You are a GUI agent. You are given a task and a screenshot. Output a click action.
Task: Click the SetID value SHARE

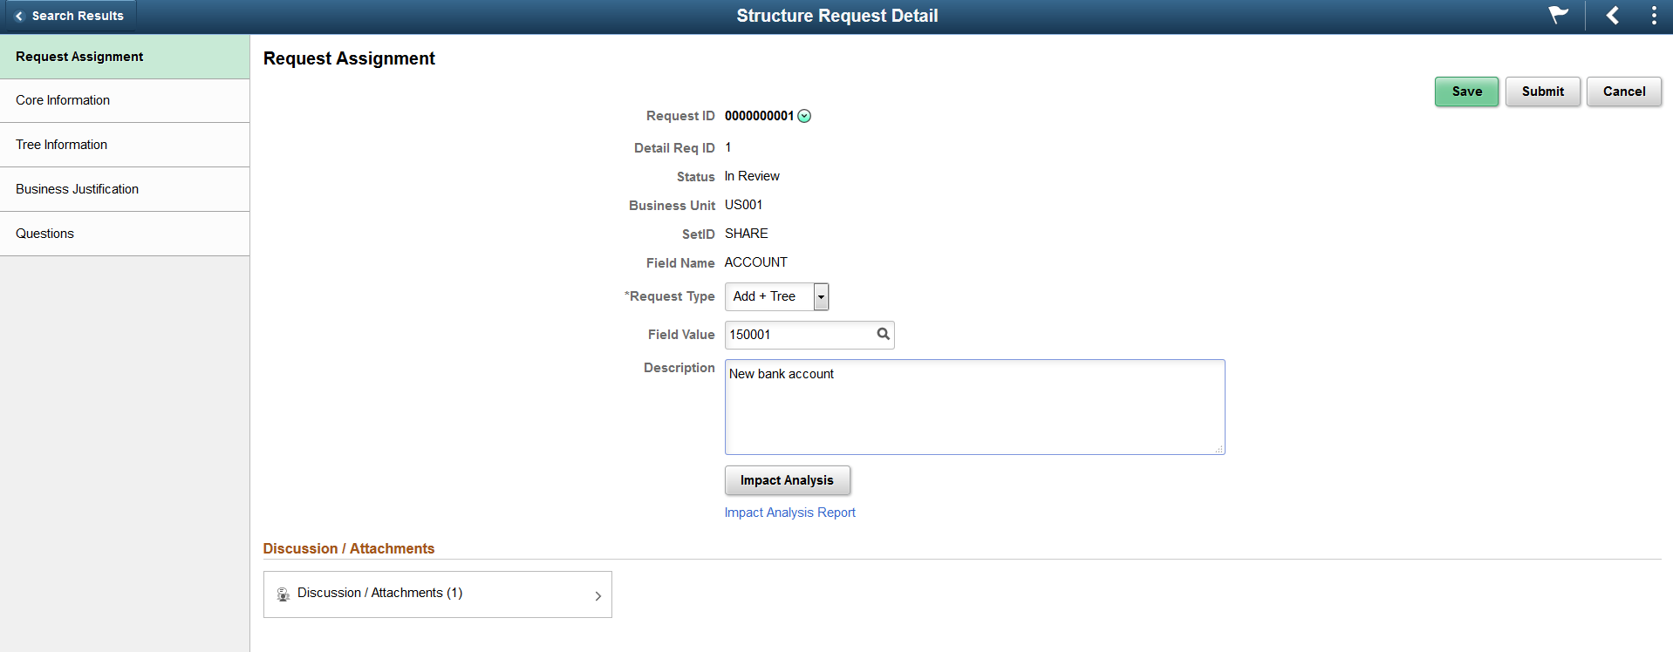click(746, 234)
